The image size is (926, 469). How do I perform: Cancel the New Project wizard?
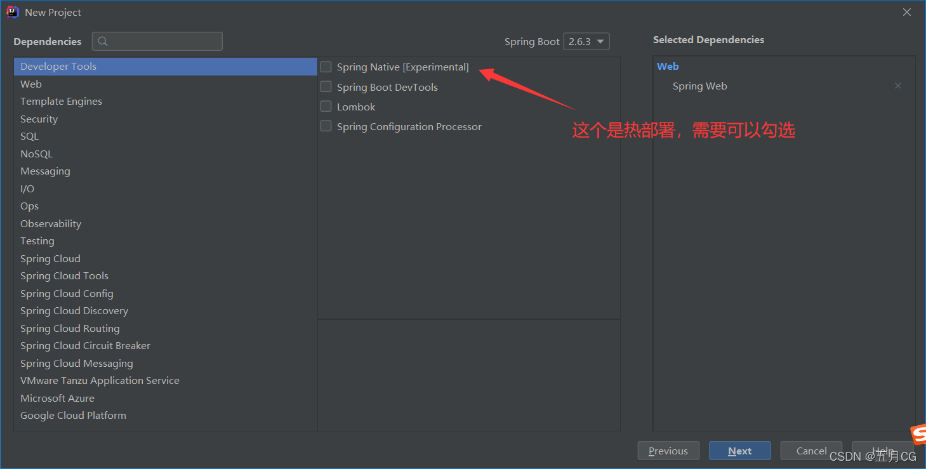tap(811, 451)
